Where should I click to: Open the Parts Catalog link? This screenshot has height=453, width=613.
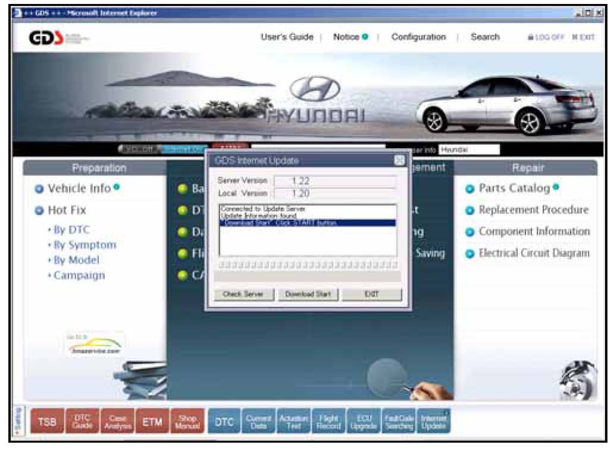tap(514, 188)
